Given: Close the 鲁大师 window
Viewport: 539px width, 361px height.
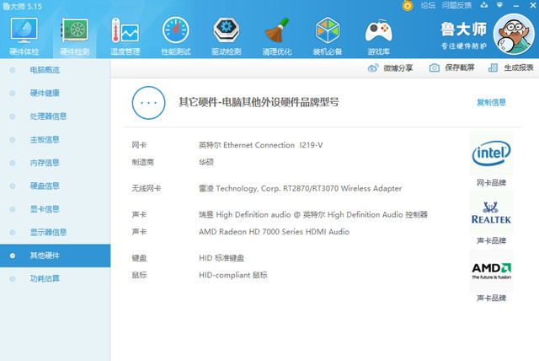Looking at the screenshot, I should tap(532, 5).
